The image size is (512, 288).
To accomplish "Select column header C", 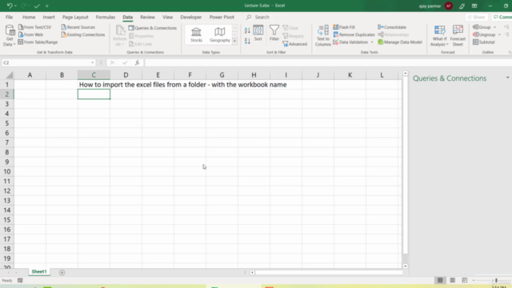I will [x=94, y=75].
